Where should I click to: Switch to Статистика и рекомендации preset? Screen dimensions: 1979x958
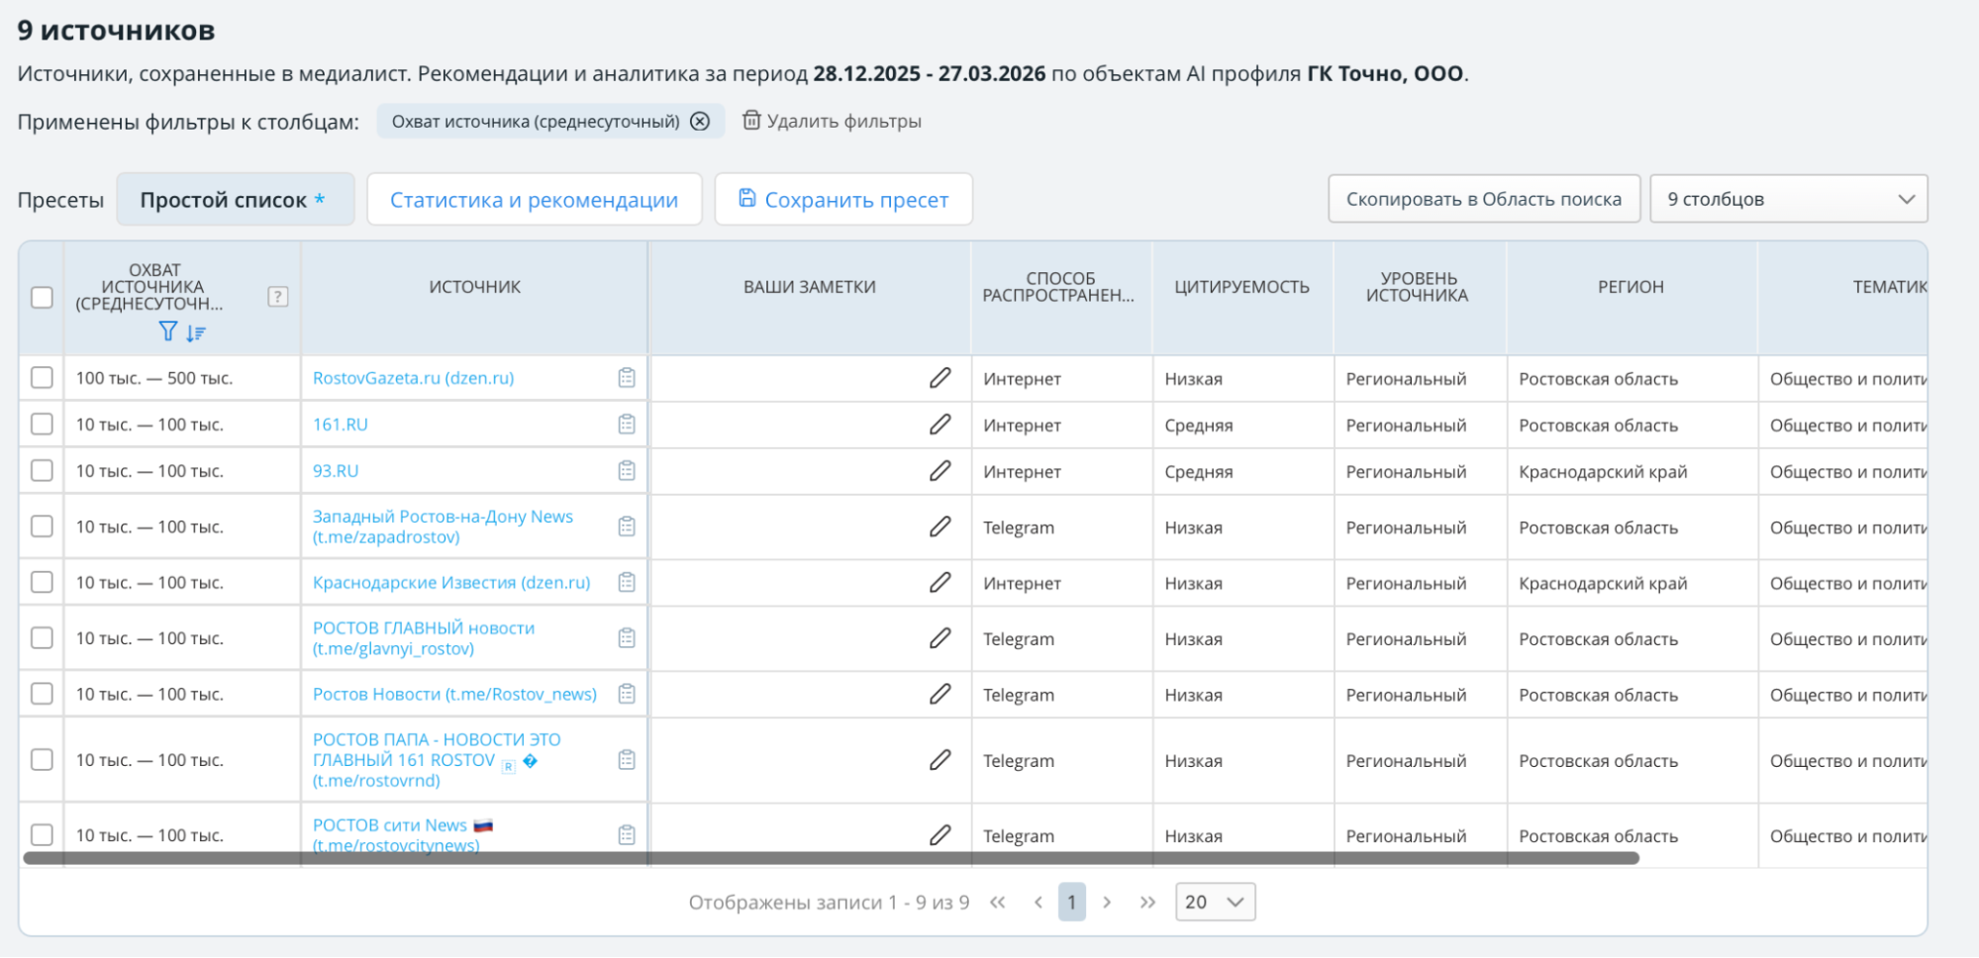[x=534, y=200]
